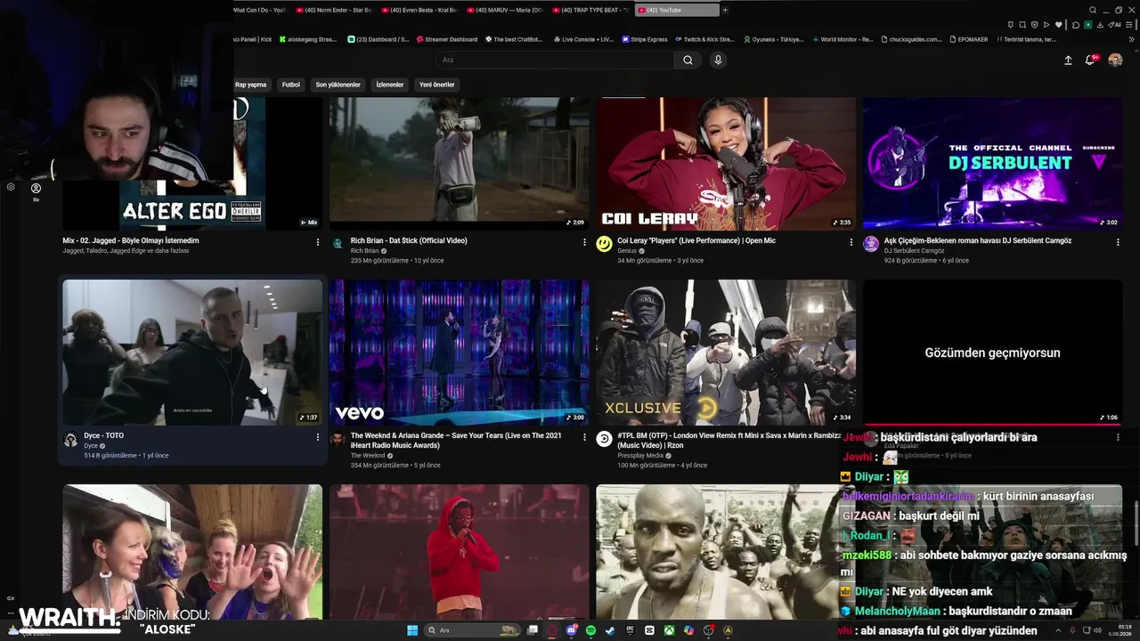Open the 'The best ChatBot' bookmark
1140x641 pixels.
514,39
